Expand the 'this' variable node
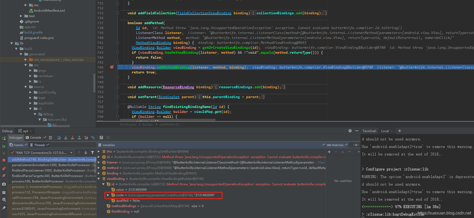 click(99, 151)
